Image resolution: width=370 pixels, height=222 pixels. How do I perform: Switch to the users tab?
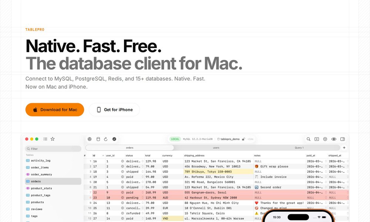(216, 148)
